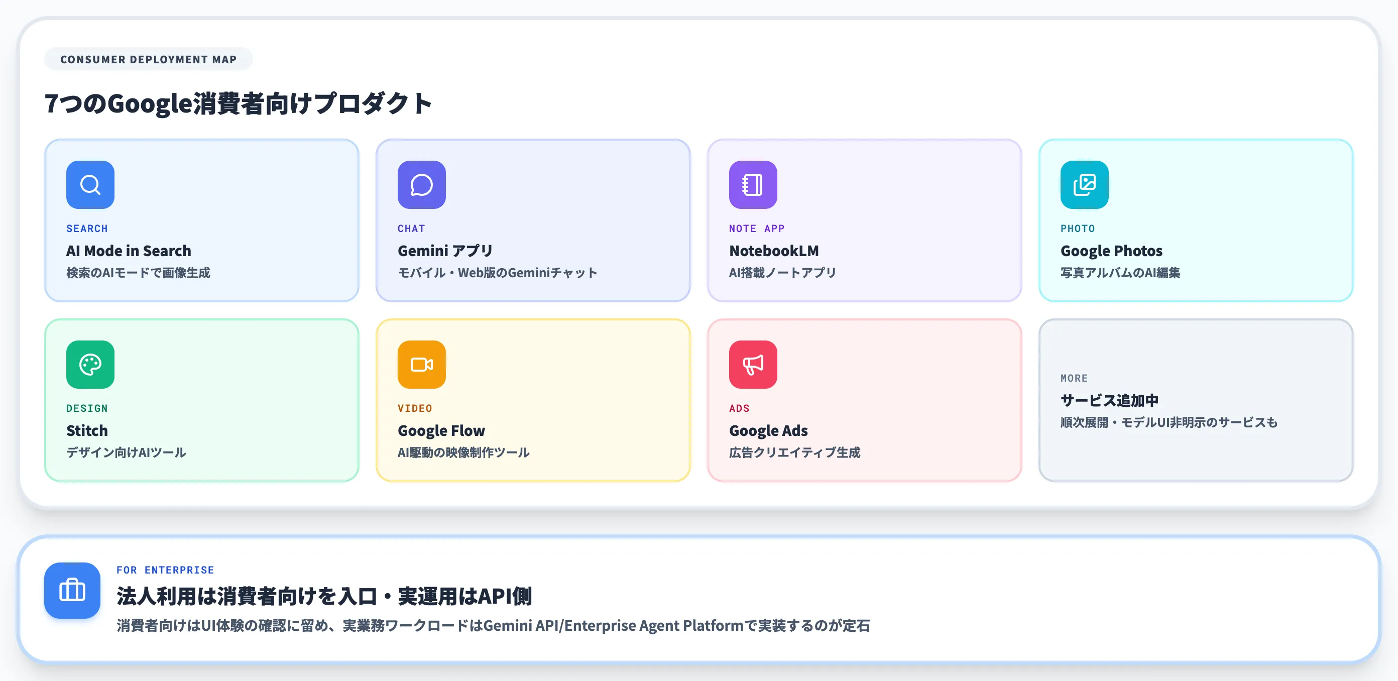Click description デザイン向けAIツール

click(x=127, y=452)
